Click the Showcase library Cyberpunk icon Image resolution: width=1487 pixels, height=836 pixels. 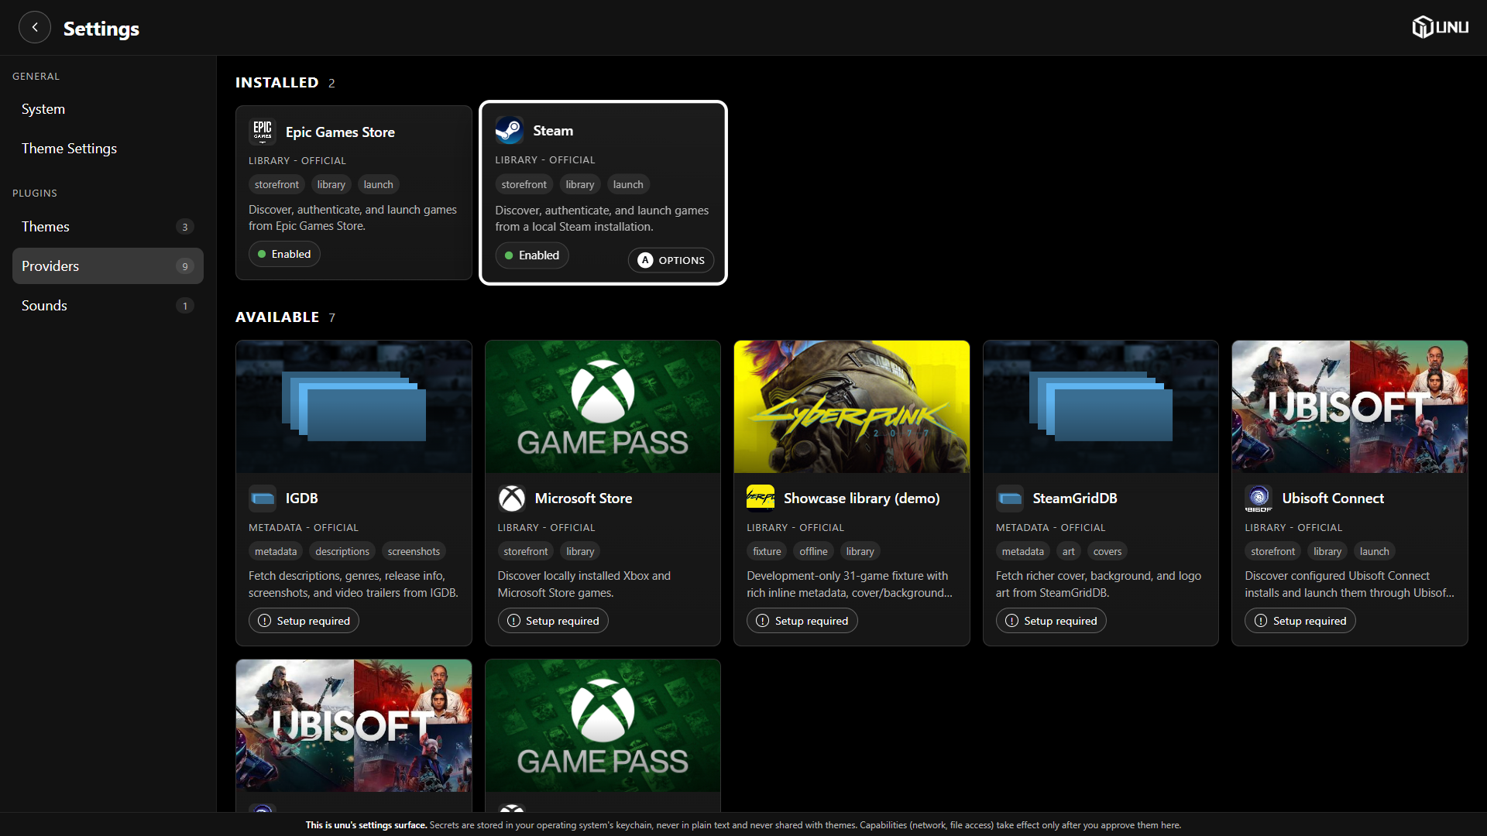pyautogui.click(x=761, y=499)
